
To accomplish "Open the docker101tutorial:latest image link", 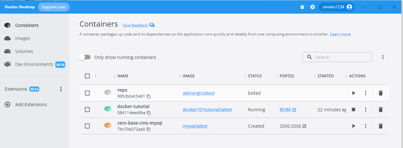I will click(207, 110).
